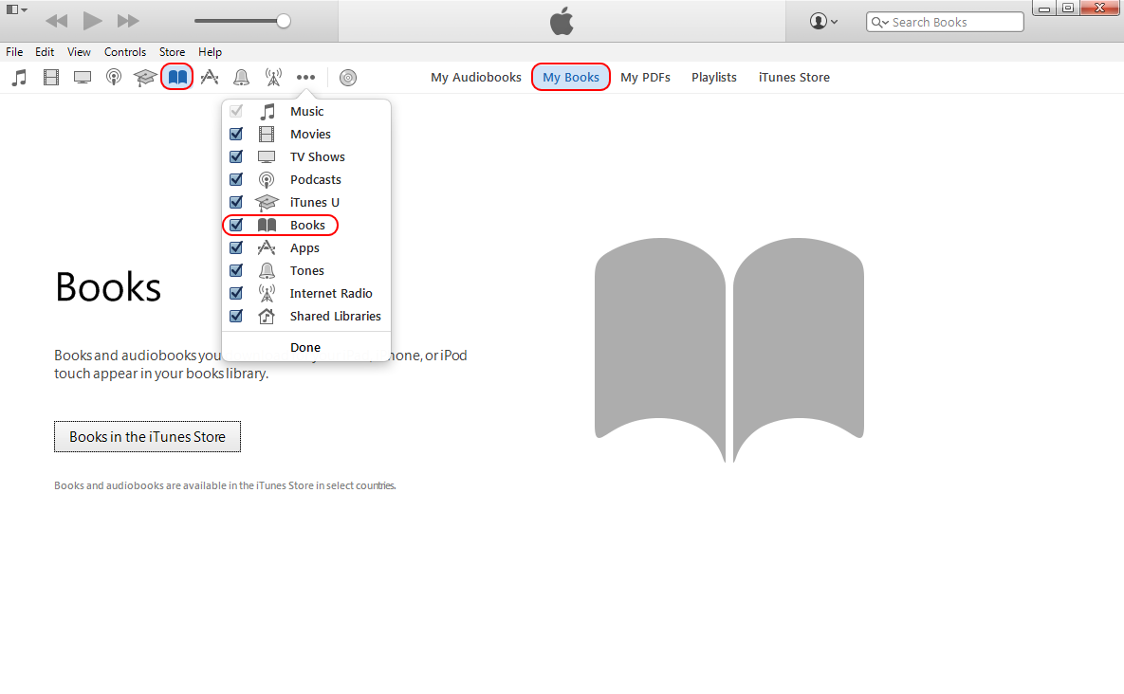Viewport: 1124px width, 694px height.
Task: Open the File menu
Action: [14, 51]
